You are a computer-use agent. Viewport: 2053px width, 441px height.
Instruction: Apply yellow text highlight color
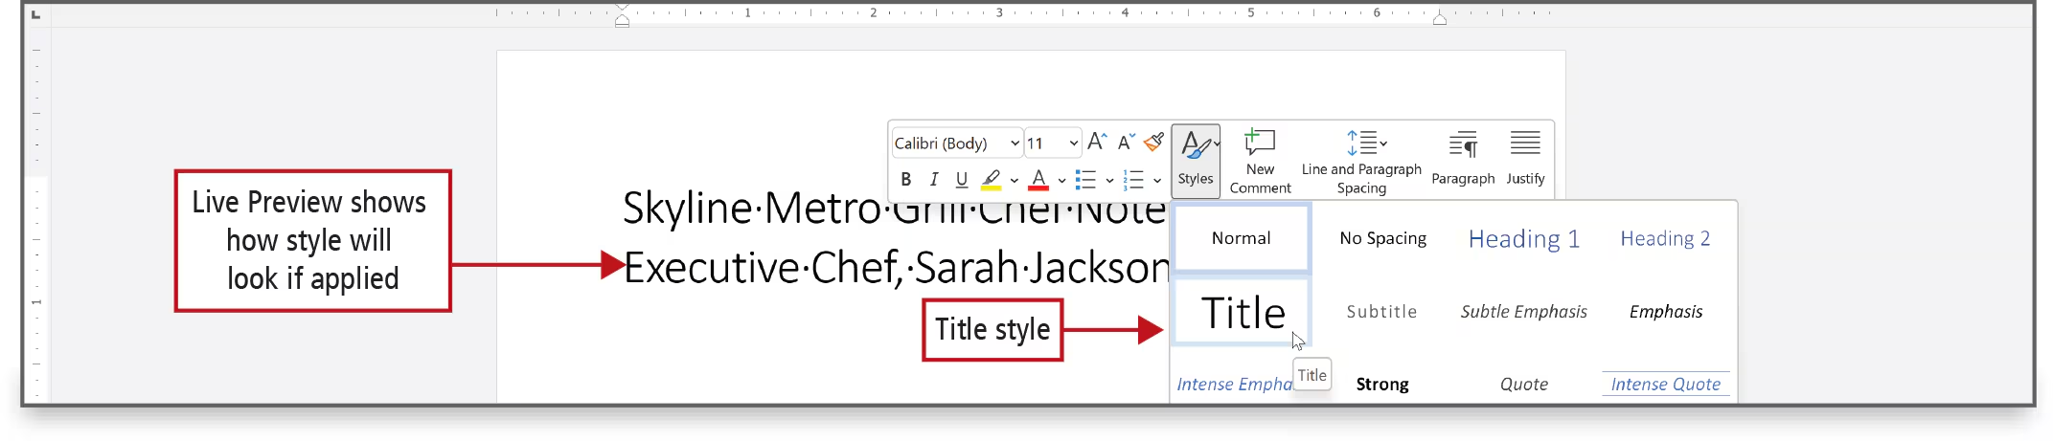pos(991,180)
